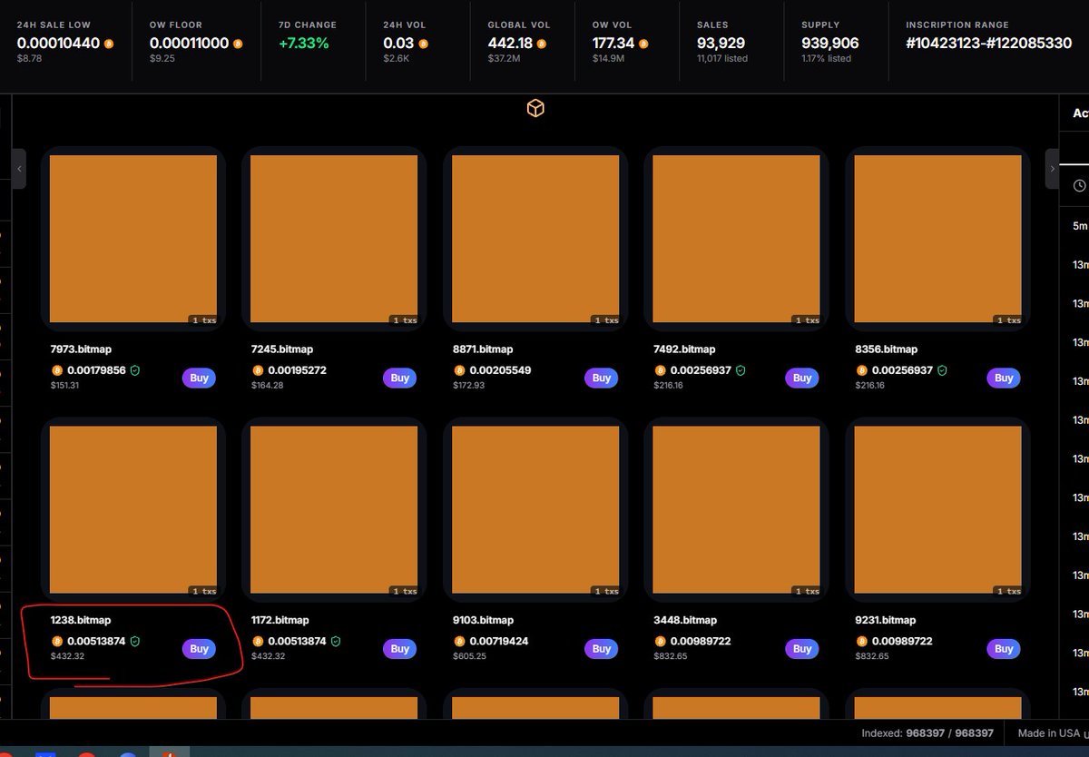Click the 0.00205549 price text

tap(499, 370)
